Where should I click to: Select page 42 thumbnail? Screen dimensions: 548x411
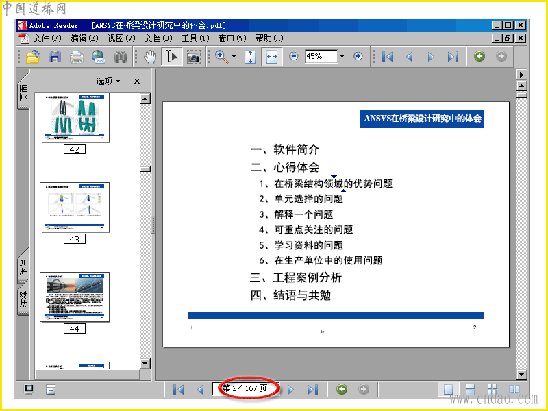click(x=75, y=118)
